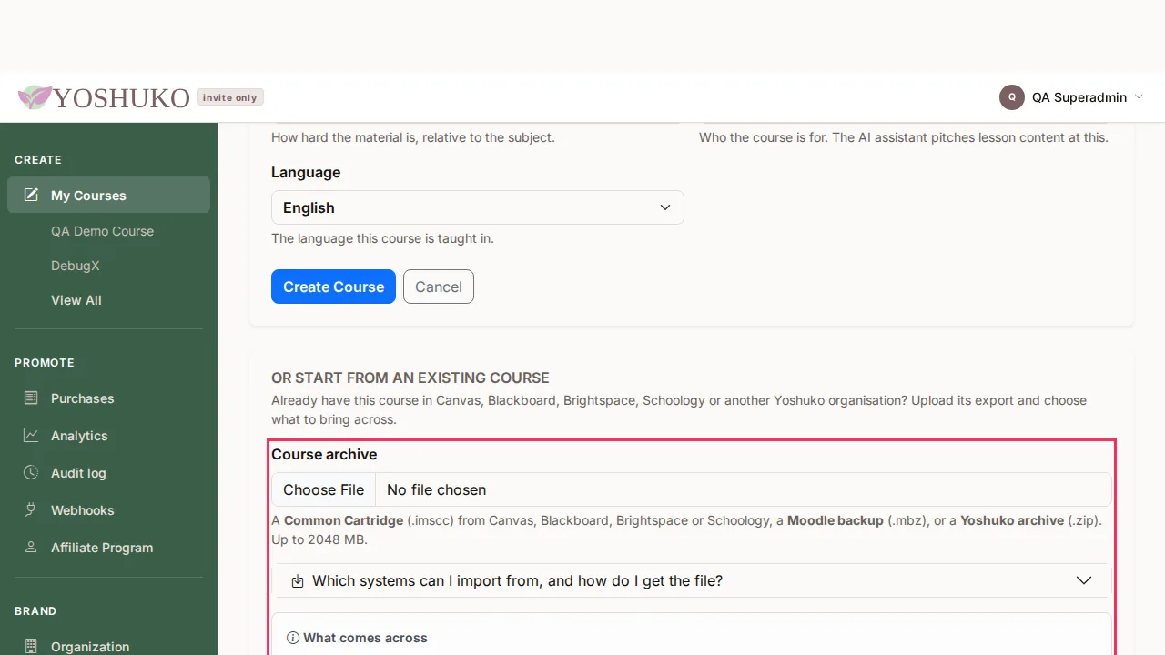Screen dimensions: 1165x655
Task: Click the My Courses edit icon
Action: pyautogui.click(x=31, y=195)
